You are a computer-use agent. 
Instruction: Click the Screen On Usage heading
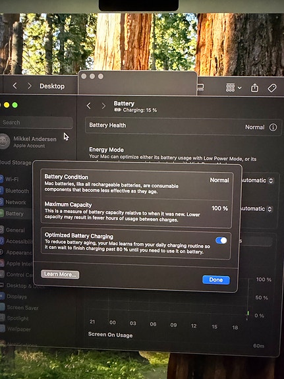(110, 335)
